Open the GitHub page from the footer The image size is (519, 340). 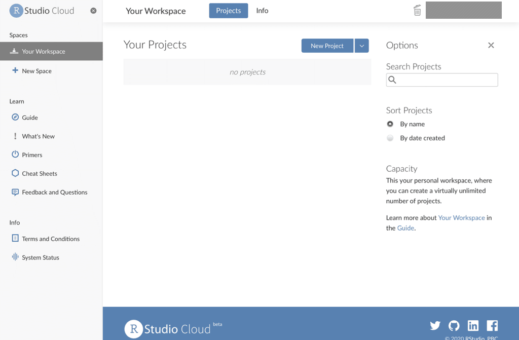(x=454, y=326)
